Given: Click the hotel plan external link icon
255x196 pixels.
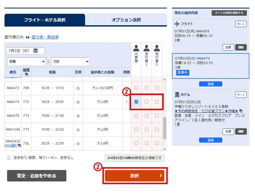Looking at the screenshot, I should tap(241, 111).
